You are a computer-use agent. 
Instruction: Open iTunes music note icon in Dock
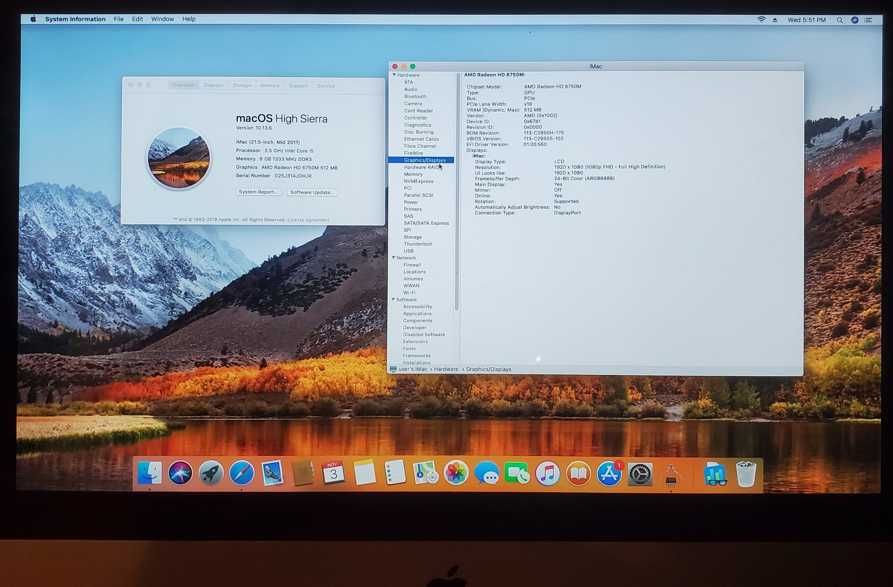(x=548, y=473)
